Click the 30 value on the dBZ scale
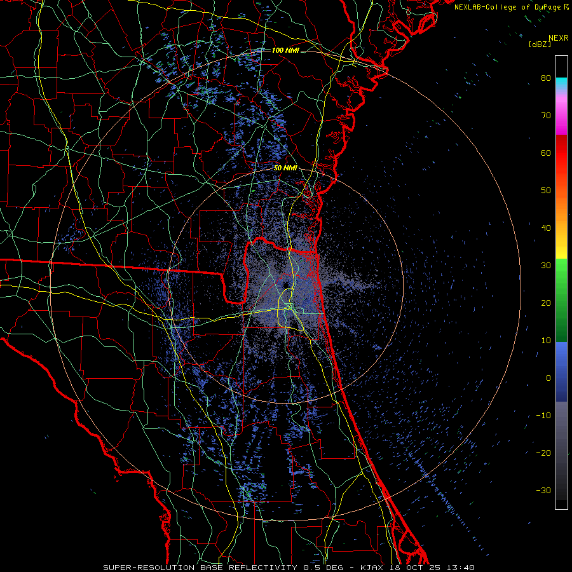The image size is (572, 572). click(x=546, y=265)
